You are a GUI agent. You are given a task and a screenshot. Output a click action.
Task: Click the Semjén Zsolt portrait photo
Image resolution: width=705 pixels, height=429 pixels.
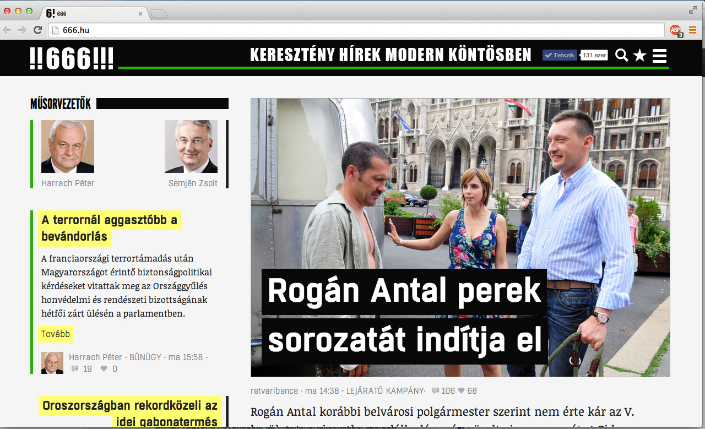tap(191, 146)
